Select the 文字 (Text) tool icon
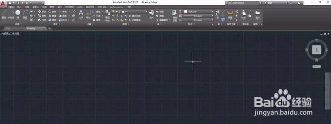This screenshot has height=124, width=331. click(81, 13)
